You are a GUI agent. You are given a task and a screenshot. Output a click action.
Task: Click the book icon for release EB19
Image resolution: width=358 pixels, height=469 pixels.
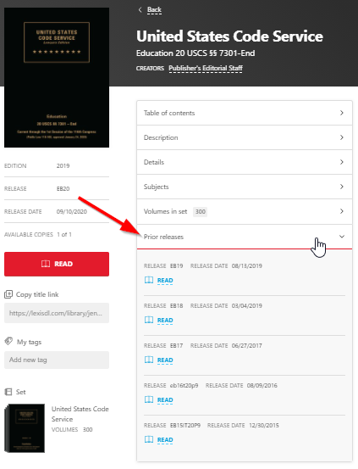click(x=149, y=280)
